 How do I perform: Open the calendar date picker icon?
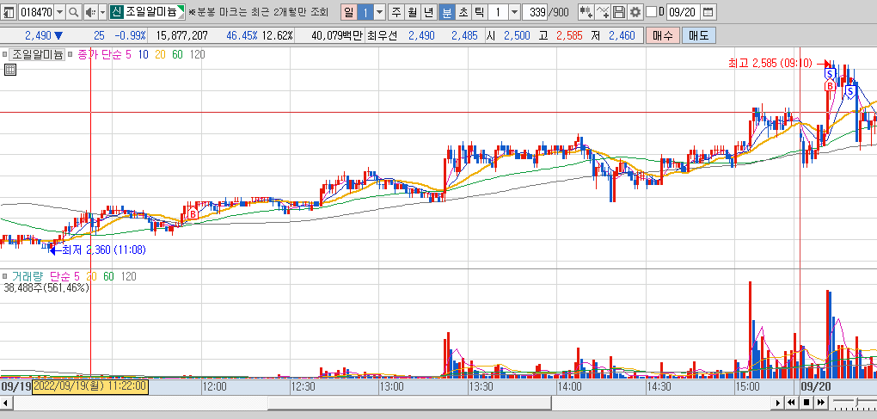pyautogui.click(x=708, y=12)
